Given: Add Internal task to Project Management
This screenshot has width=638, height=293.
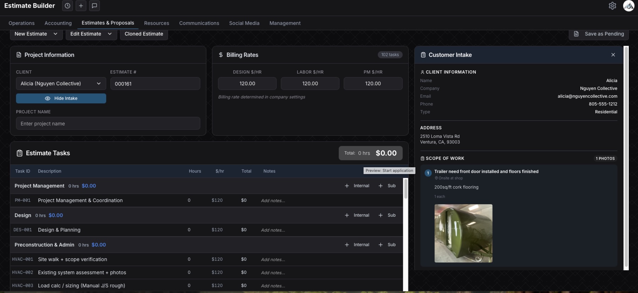Looking at the screenshot, I should [x=357, y=186].
